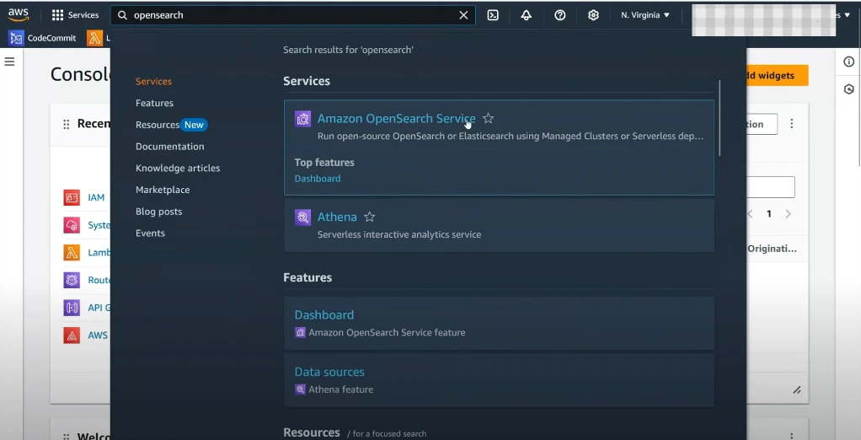Click the OpenSearch icon under Dashboard feature
This screenshot has width=861, height=440.
tap(300, 332)
